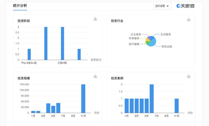
Task: Download the 投资规模 chart
Action: tap(95, 76)
